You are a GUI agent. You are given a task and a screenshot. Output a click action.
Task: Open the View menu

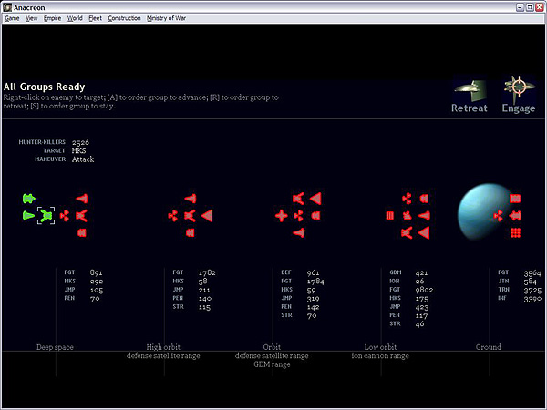[32, 18]
